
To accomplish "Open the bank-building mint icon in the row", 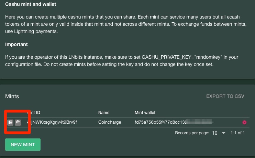I will (18, 122).
